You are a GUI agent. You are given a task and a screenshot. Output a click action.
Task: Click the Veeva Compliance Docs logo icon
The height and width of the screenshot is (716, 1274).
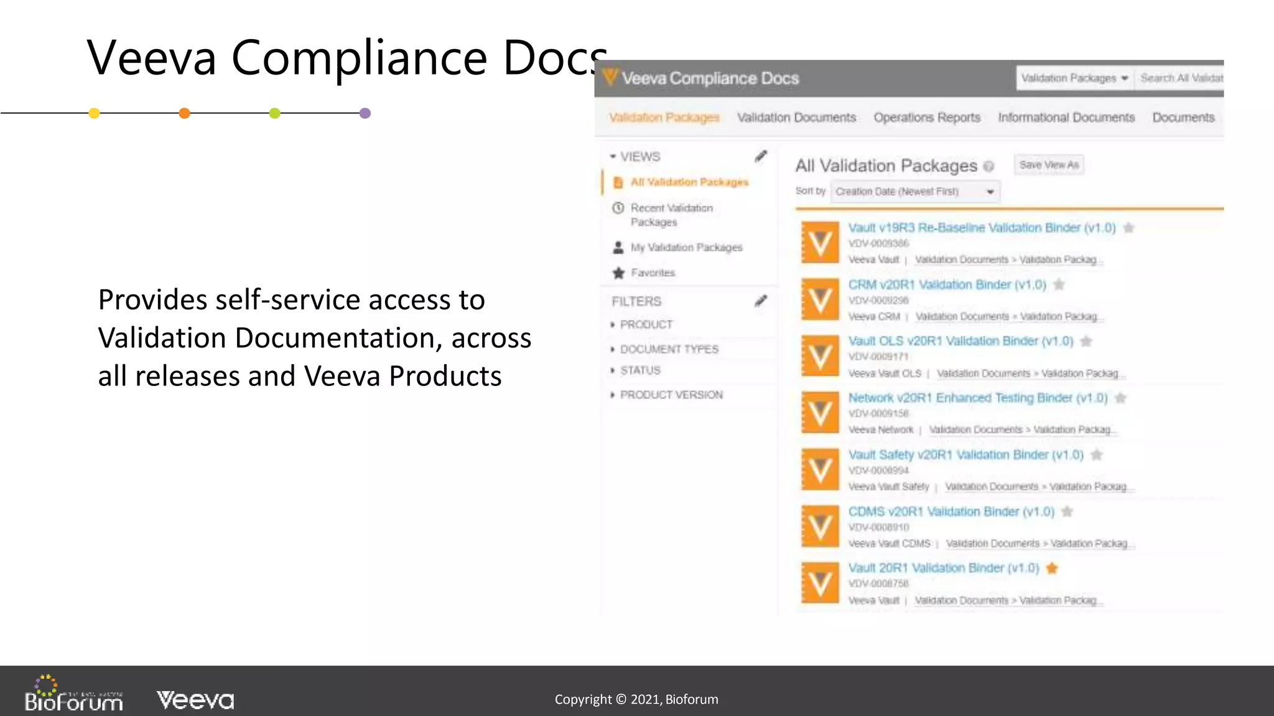coord(610,77)
